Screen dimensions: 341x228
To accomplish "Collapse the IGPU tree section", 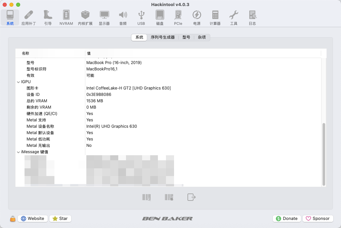I will point(18,82).
